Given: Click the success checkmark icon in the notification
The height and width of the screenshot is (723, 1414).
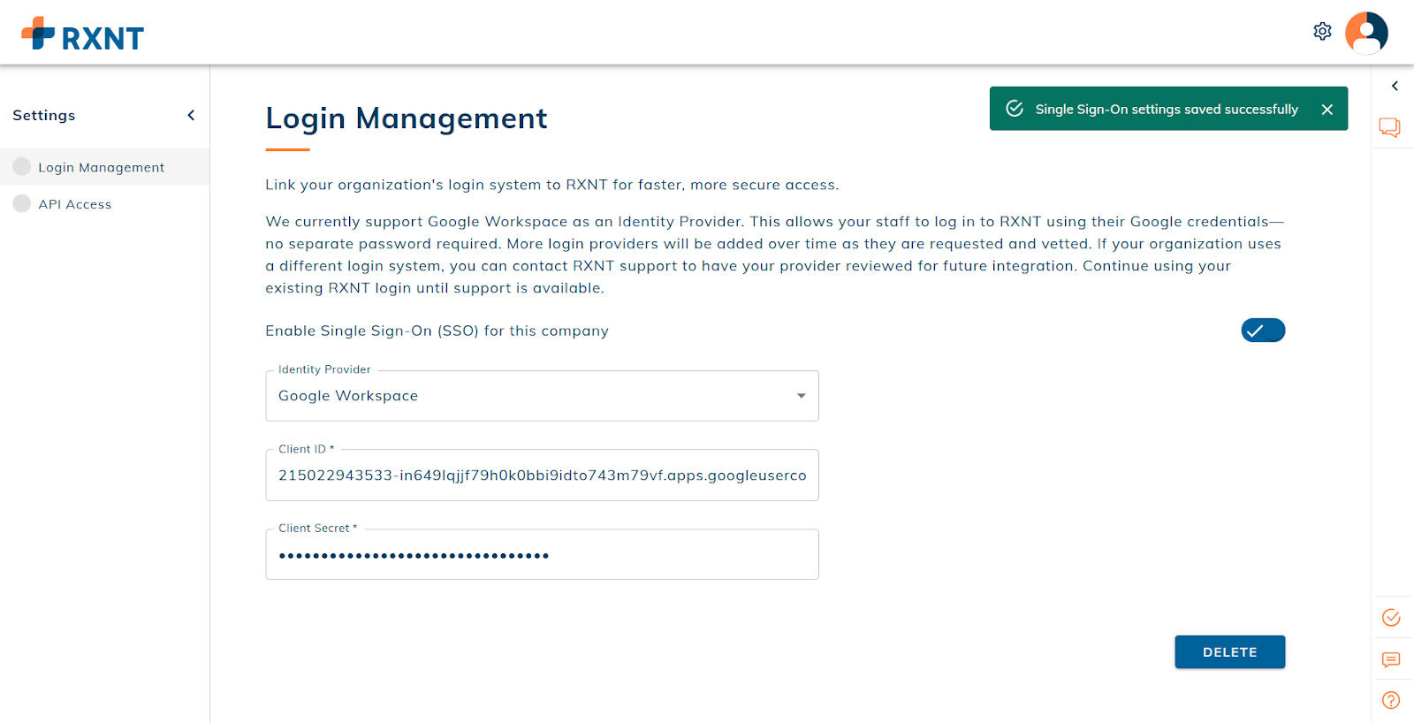Looking at the screenshot, I should [1015, 109].
